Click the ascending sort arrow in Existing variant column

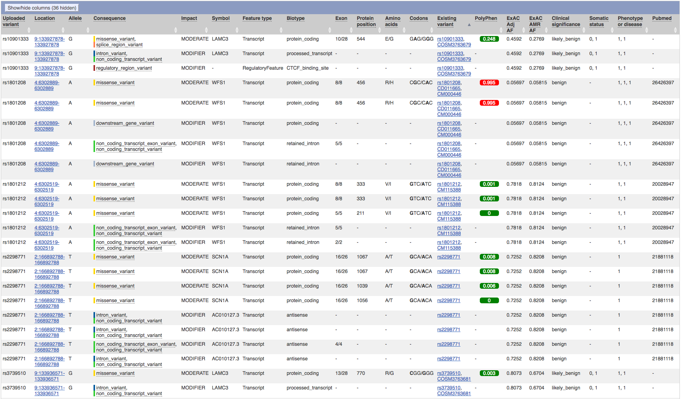(x=469, y=25)
